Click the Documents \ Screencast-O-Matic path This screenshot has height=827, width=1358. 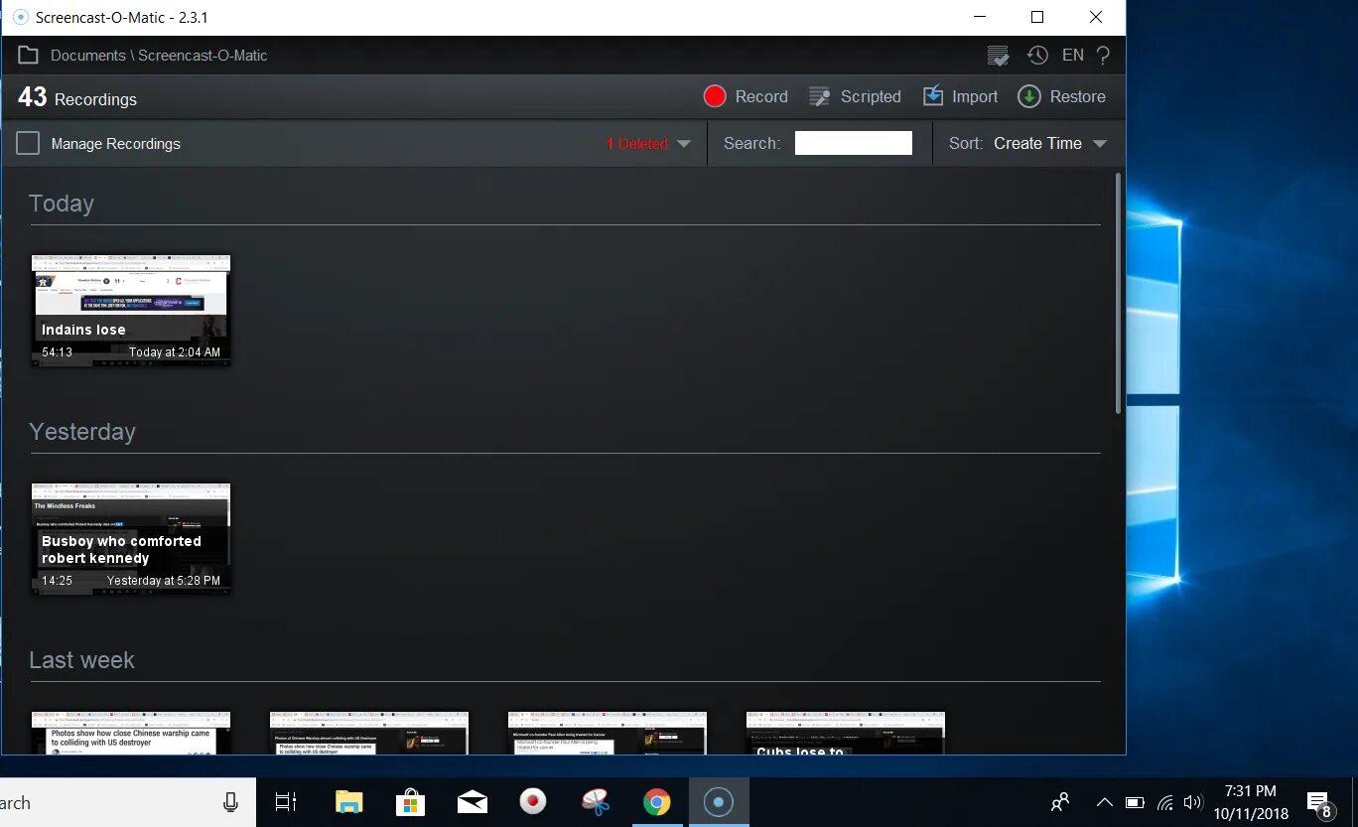[x=159, y=56]
